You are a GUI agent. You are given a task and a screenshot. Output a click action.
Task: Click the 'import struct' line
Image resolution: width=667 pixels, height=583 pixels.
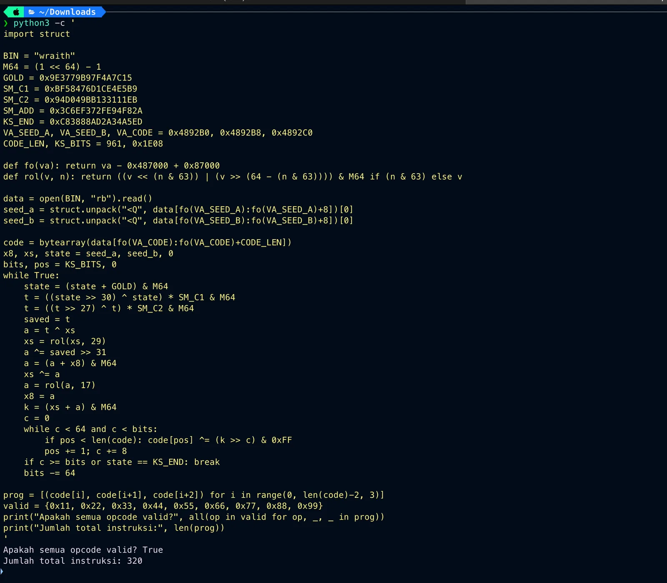pos(37,34)
